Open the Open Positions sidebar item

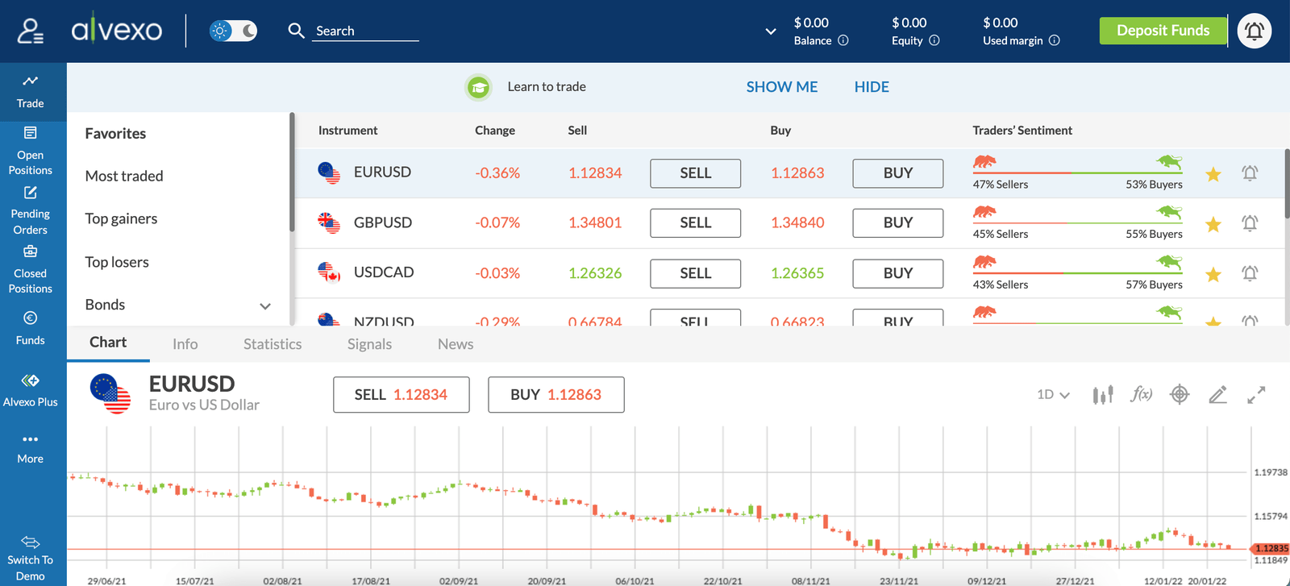point(31,151)
